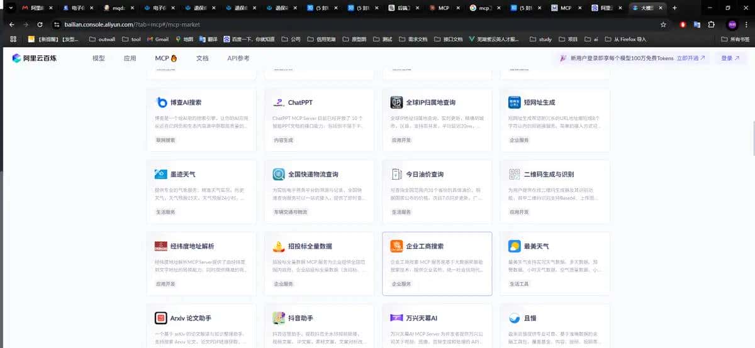Open the tool bookmarks folder

(x=131, y=39)
